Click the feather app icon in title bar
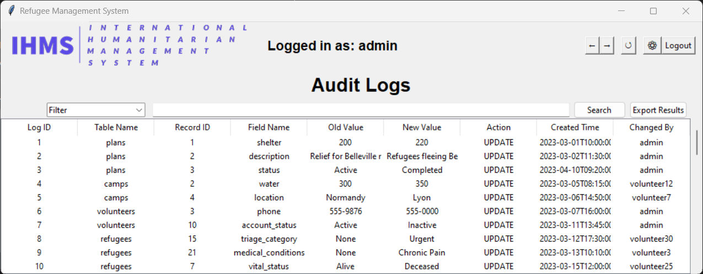The height and width of the screenshot is (274, 703). [x=11, y=11]
